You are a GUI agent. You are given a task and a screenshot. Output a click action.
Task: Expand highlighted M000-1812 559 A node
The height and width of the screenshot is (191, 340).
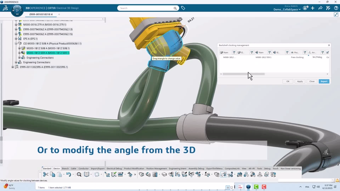[x=19, y=53]
